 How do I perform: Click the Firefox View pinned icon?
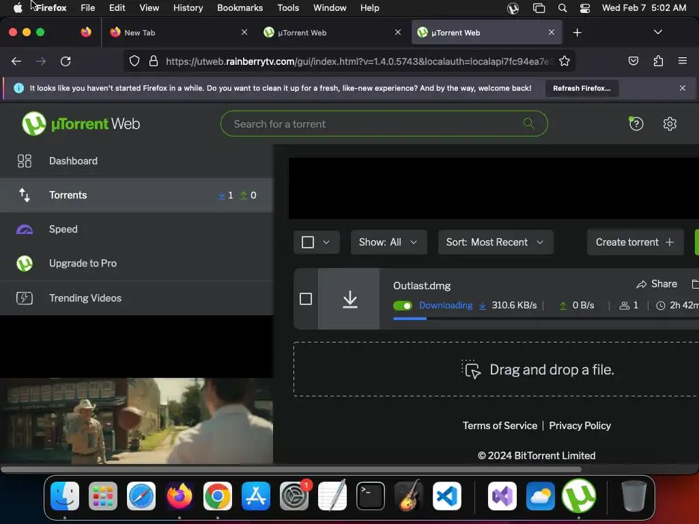pos(85,32)
